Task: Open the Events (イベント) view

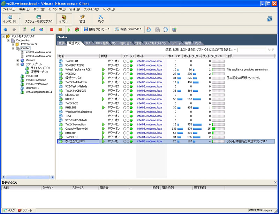Action: (64, 19)
